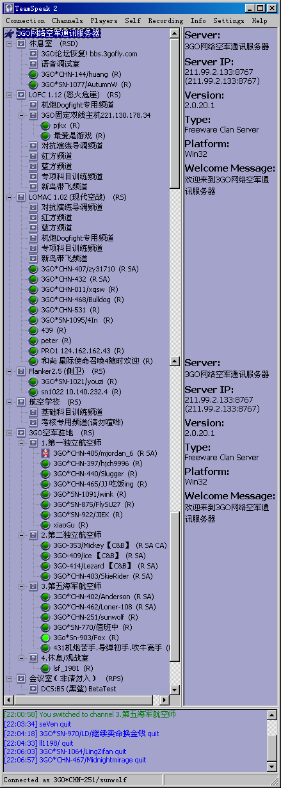The height and width of the screenshot is (788, 281).
Task: Click the server root airplane icon
Action: click(9, 33)
